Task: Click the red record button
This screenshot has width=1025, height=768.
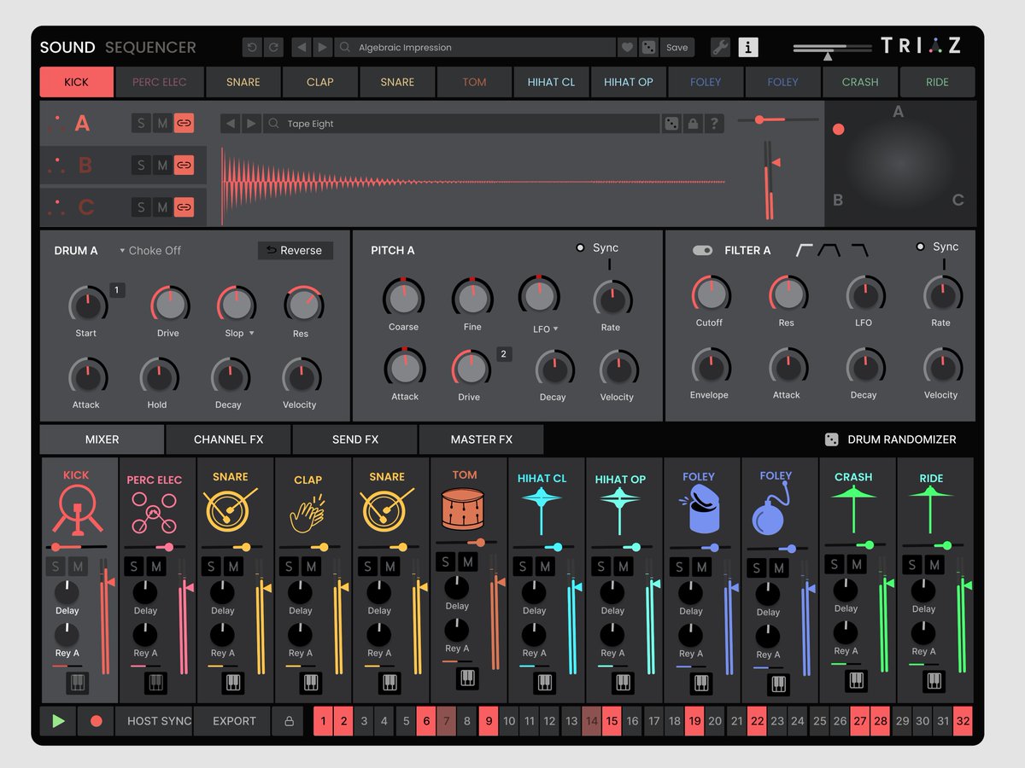Action: tap(96, 721)
